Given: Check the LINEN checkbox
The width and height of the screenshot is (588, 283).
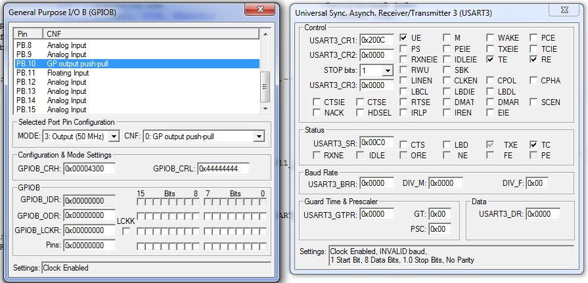Looking at the screenshot, I should point(403,81).
